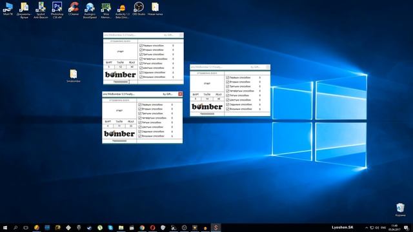This screenshot has width=413, height=232.
Task: Open Task View from the taskbar
Action: [x=26, y=227]
